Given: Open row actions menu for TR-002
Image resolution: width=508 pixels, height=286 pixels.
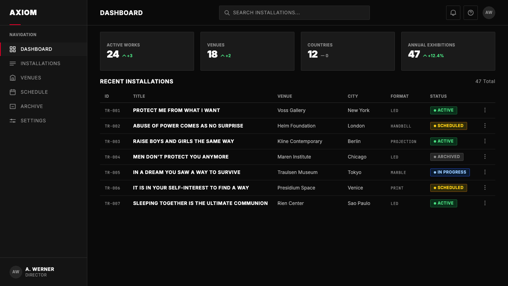Looking at the screenshot, I should click(x=485, y=126).
